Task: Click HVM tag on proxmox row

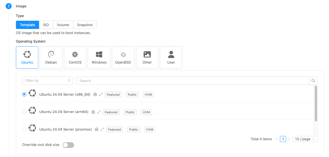Action: pos(150,129)
